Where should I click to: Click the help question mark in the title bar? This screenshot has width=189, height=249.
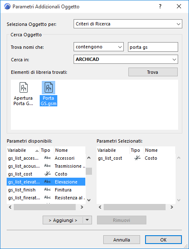pos(160,6)
